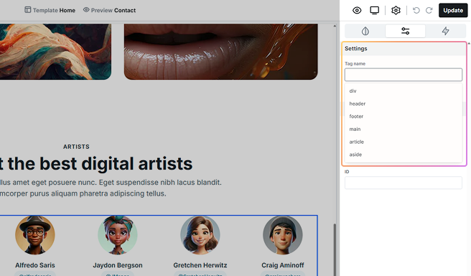Switch to the sliders Settings tab
Screen dimensions: 471x276
coord(405,31)
